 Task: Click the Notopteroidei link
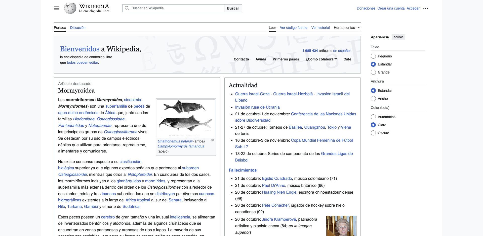pyautogui.click(x=140, y=174)
